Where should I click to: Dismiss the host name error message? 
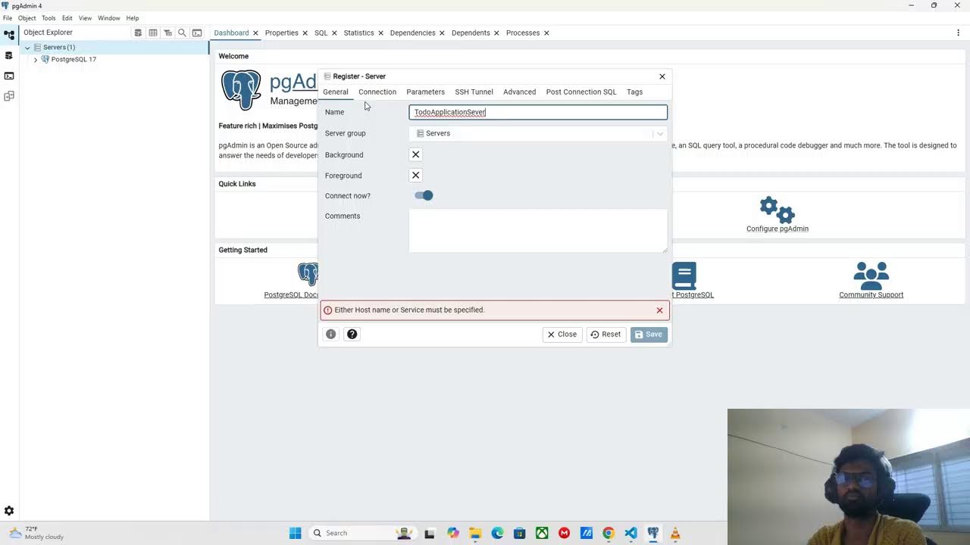(x=659, y=310)
